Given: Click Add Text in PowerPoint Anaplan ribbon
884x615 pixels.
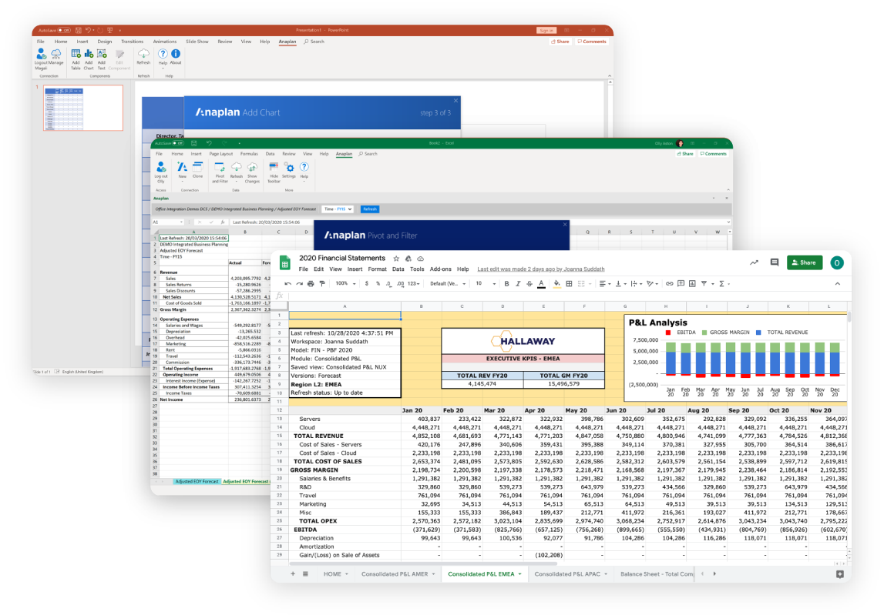Looking at the screenshot, I should 102,58.
